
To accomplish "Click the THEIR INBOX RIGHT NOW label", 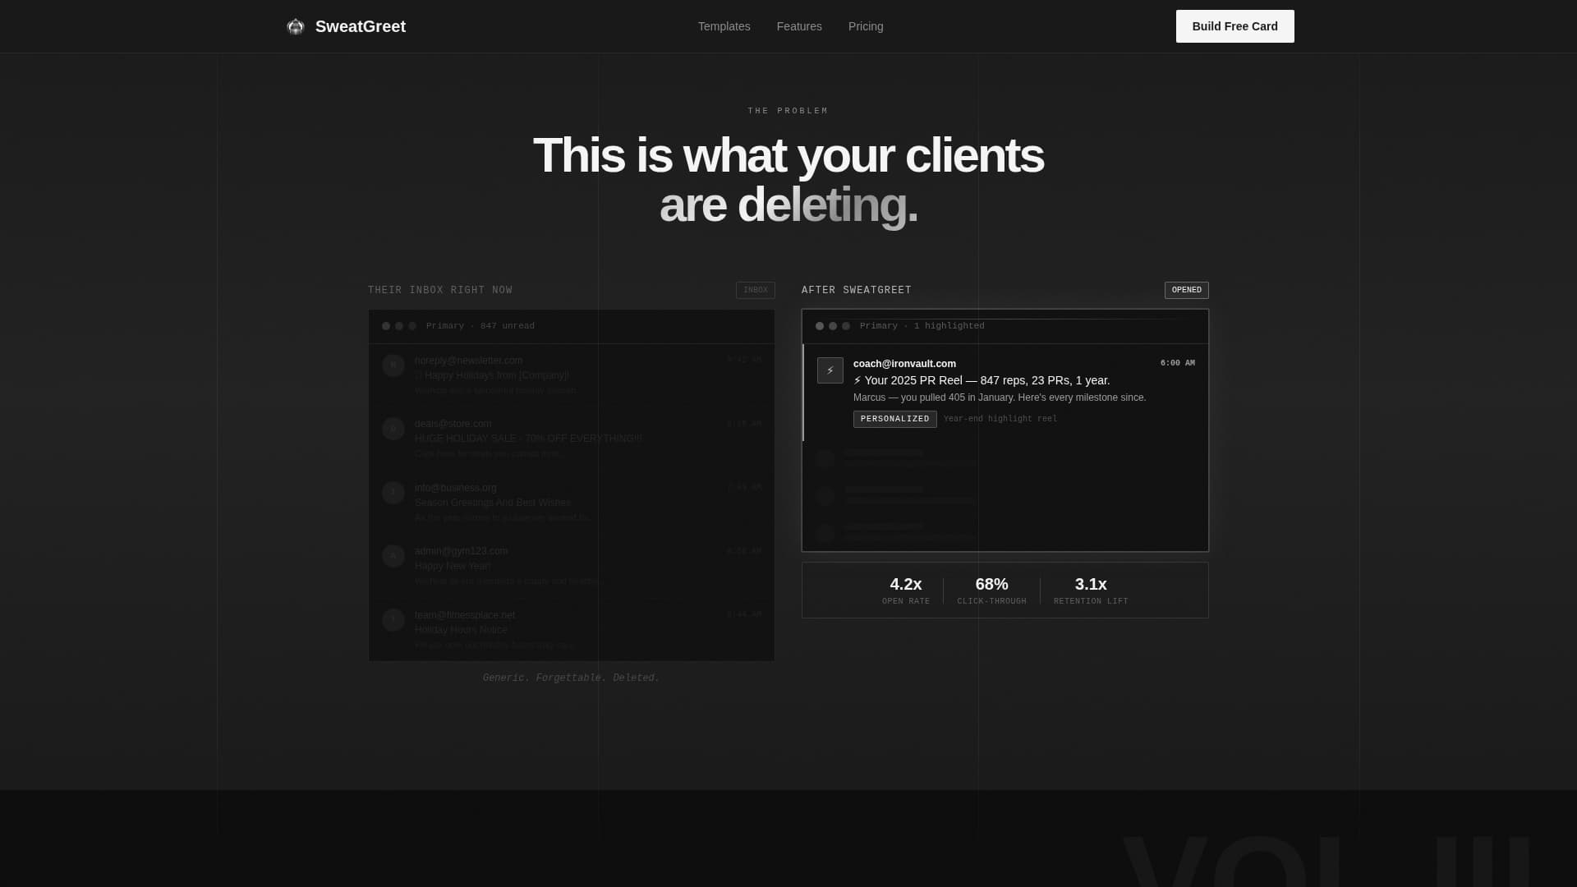I will (x=440, y=291).
